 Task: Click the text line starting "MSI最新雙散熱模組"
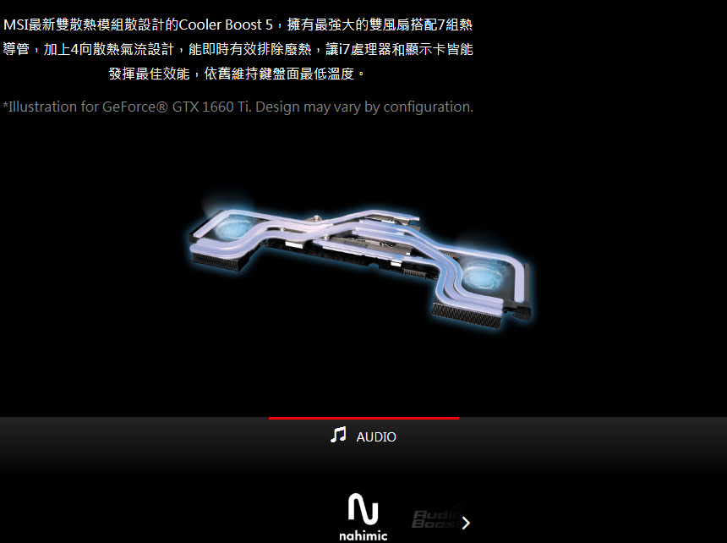(x=238, y=25)
